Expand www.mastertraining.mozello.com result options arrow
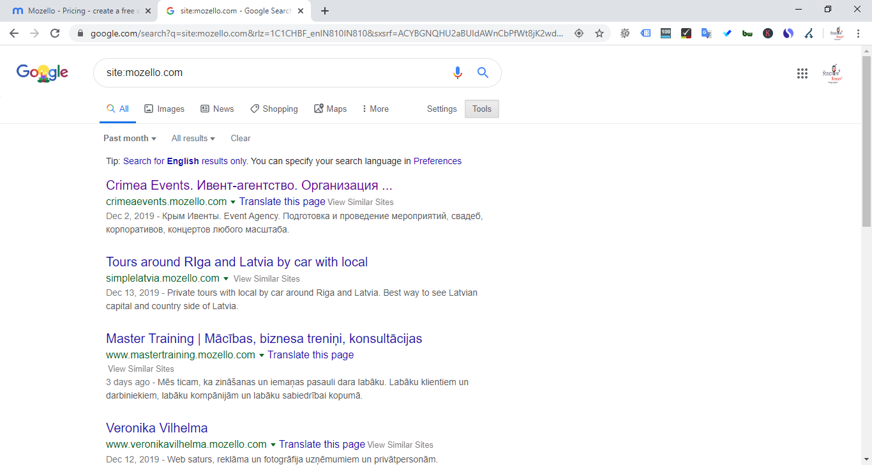Screen dimensions: 872x465 pos(261,356)
